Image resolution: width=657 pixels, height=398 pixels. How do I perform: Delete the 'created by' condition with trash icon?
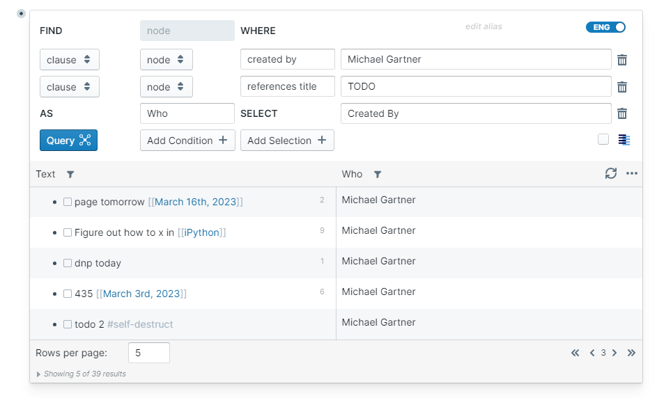pos(622,60)
